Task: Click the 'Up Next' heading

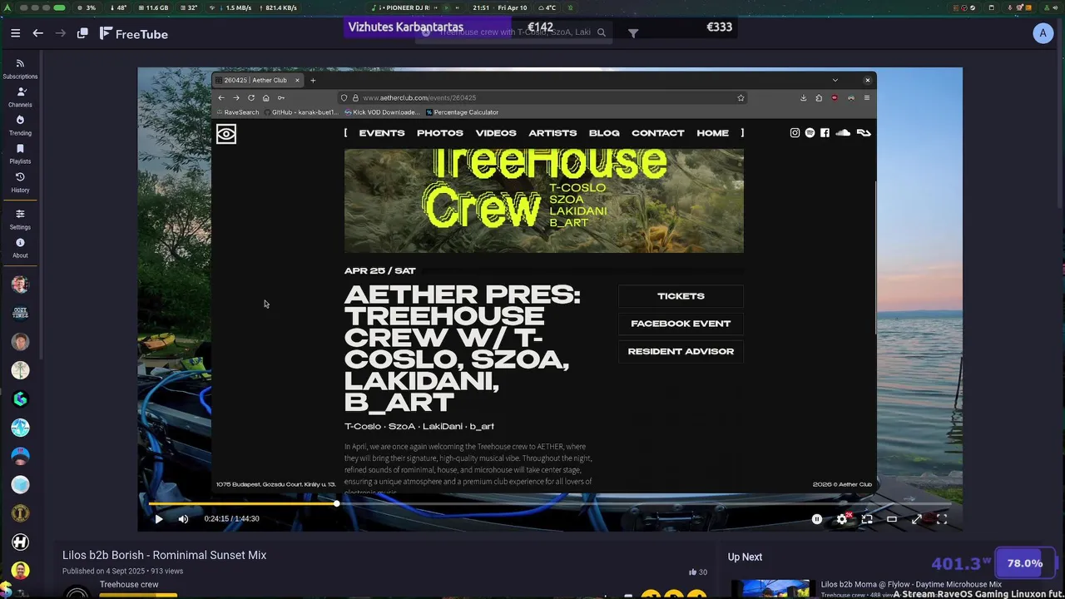Action: [x=745, y=557]
